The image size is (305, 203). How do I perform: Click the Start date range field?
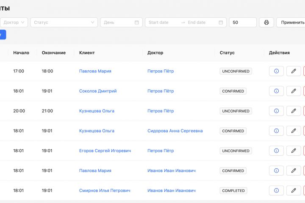coord(163,22)
